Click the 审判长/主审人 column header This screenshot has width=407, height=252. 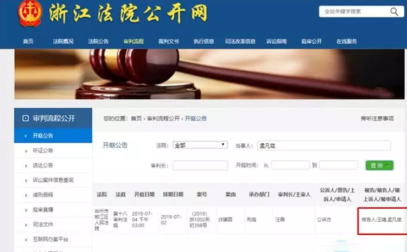coord(294,194)
